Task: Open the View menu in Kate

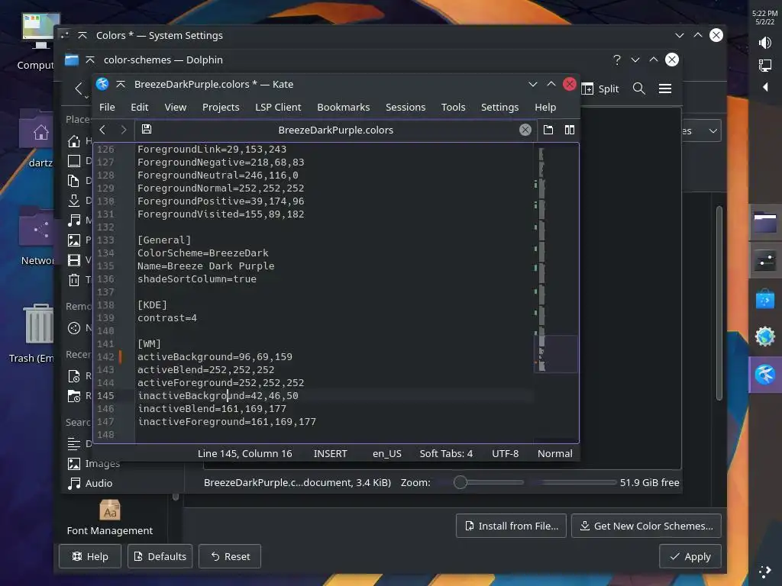Action: tap(176, 107)
